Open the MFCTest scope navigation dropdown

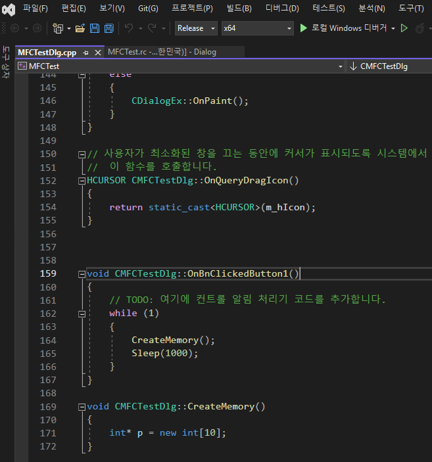pyautogui.click(x=341, y=66)
